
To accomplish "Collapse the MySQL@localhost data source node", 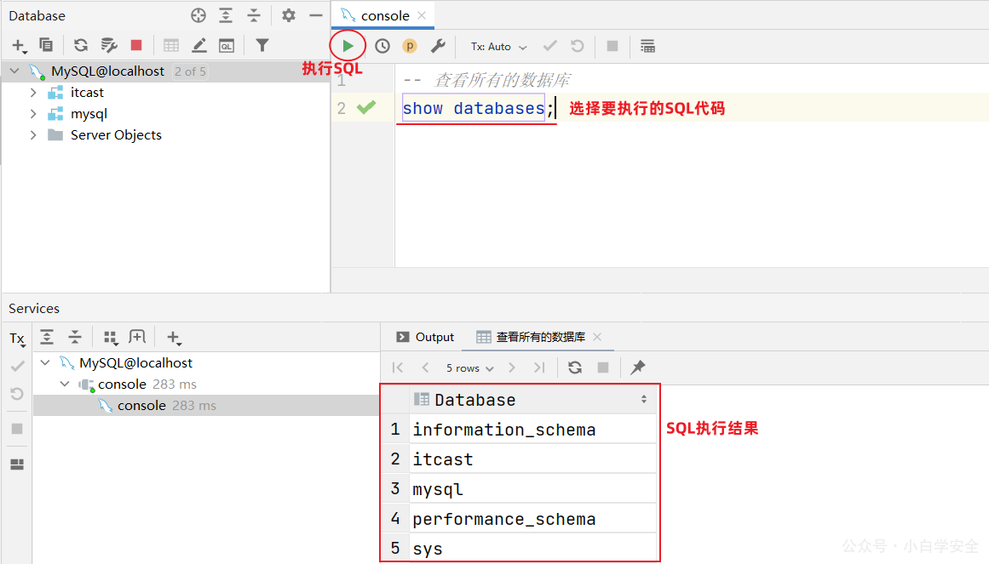I will (x=14, y=71).
